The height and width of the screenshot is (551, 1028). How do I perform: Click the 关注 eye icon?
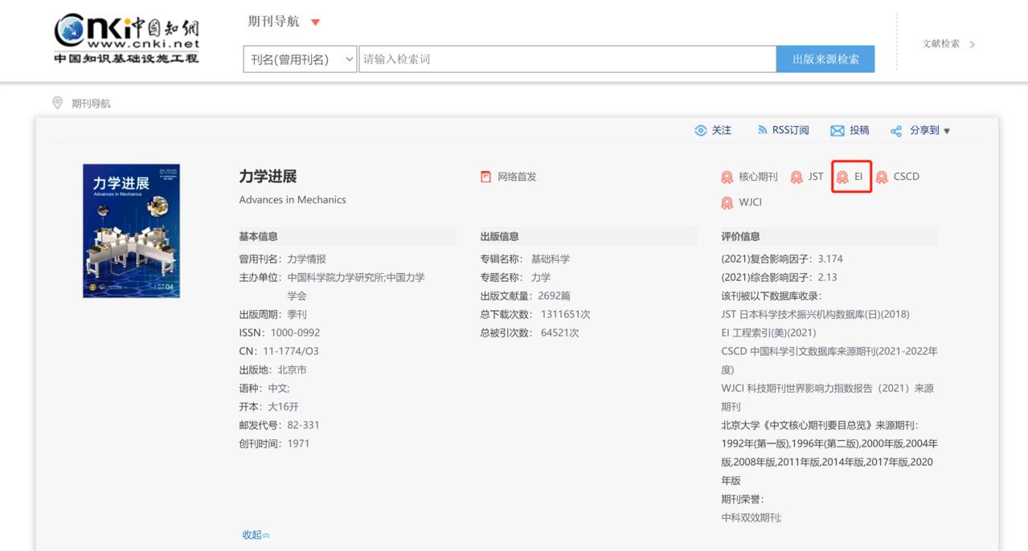(x=701, y=130)
